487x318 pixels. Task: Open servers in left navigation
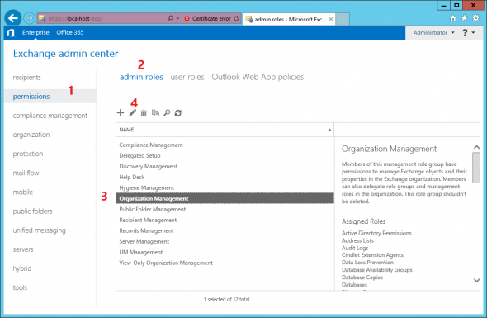(22, 249)
